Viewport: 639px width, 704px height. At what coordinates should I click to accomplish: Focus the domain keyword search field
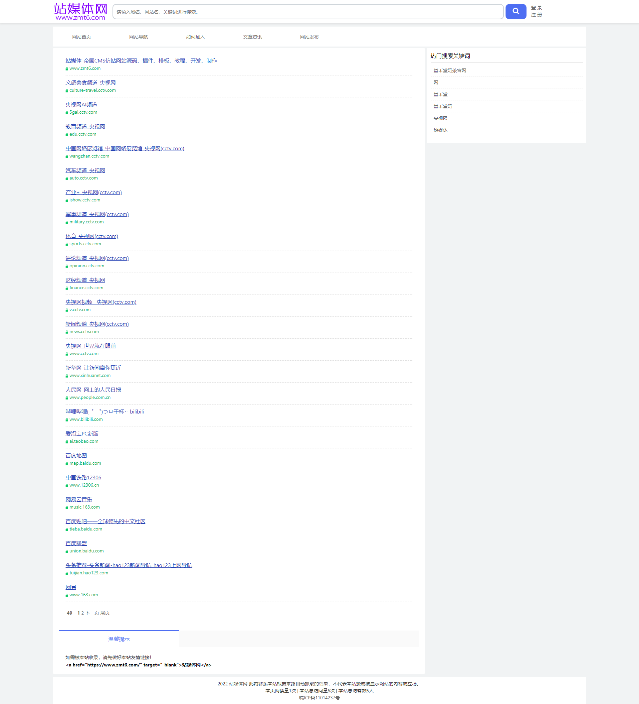[x=308, y=12]
